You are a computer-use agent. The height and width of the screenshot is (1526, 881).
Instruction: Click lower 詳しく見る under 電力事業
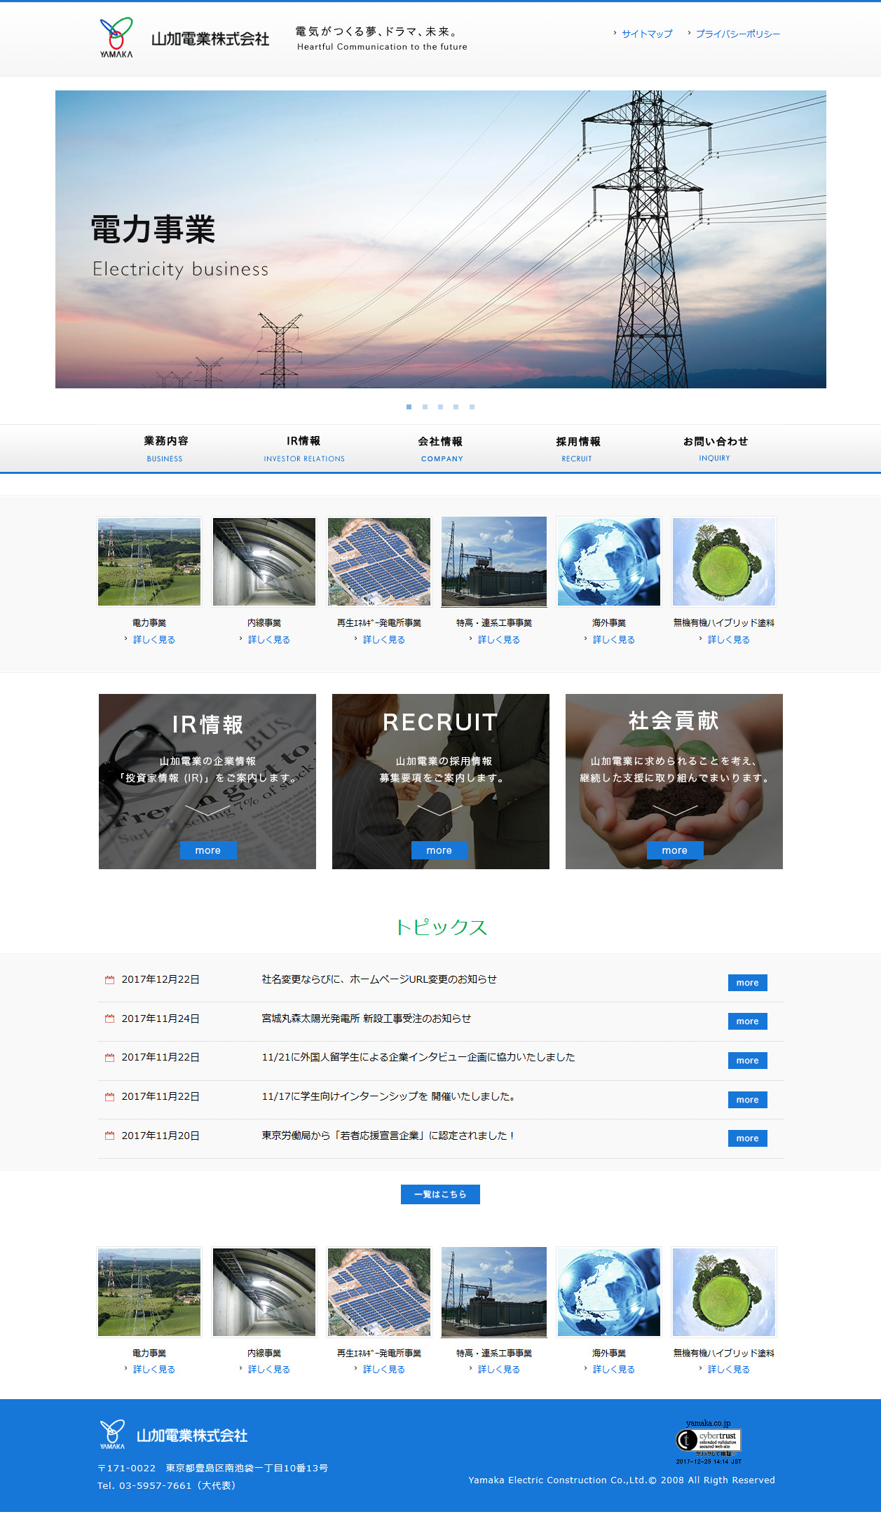tap(154, 1369)
